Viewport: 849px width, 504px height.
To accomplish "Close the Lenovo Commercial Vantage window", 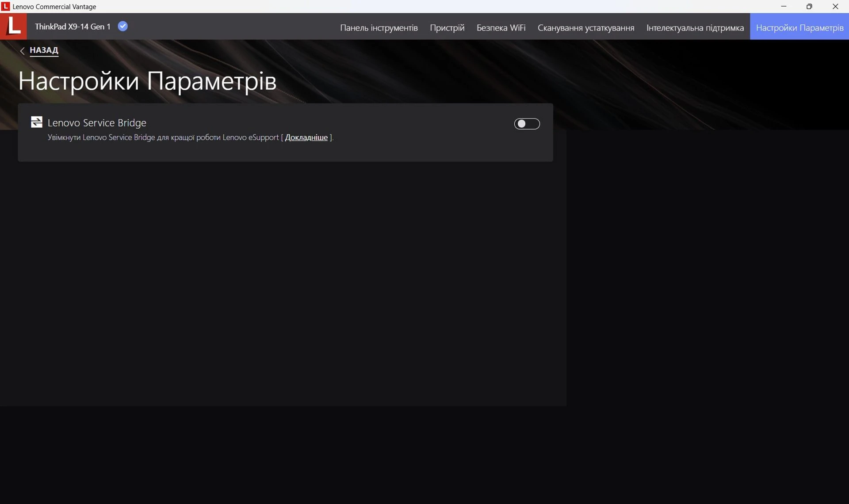I will pos(835,6).
